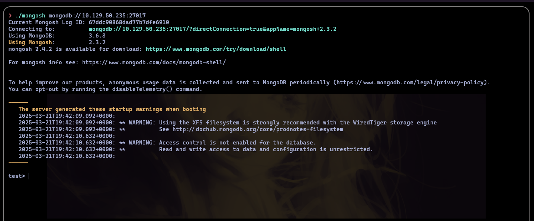Click the MongoDB version 3.6.8
Image resolution: width=534 pixels, height=221 pixels.
[97, 36]
